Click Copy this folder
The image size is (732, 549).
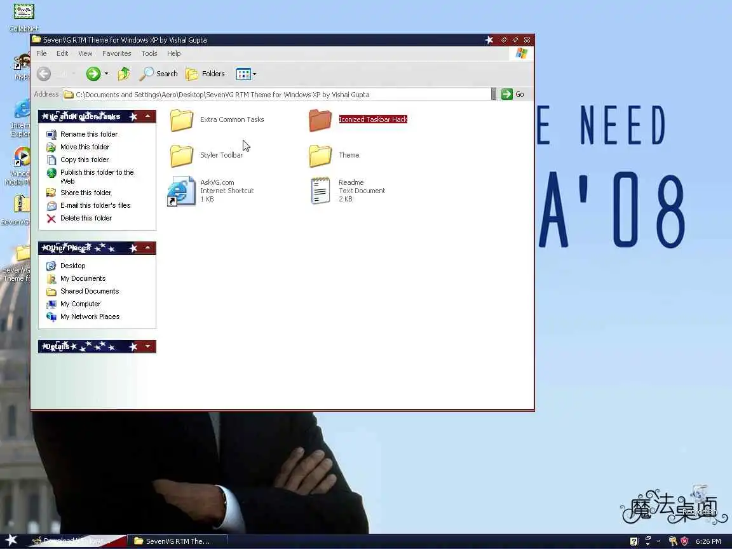point(78,159)
